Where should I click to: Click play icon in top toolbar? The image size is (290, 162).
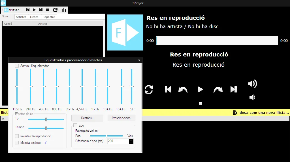click(x=34, y=10)
